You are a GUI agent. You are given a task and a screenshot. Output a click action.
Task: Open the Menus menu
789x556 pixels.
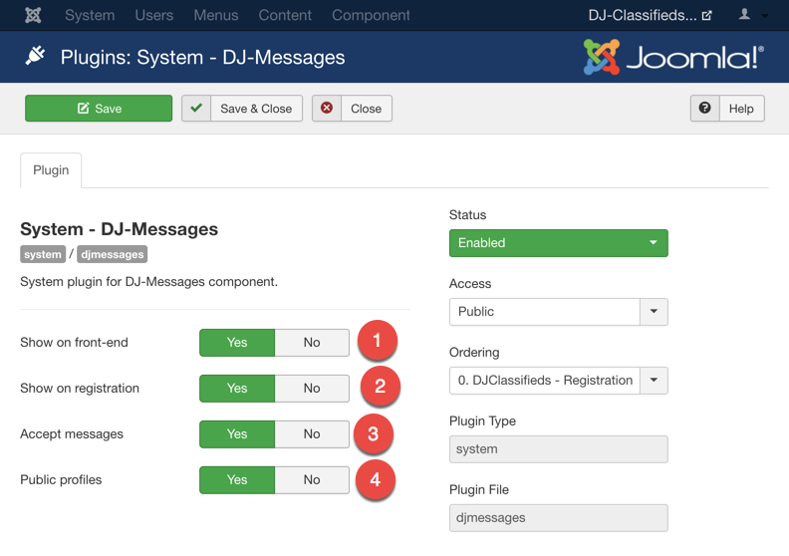click(216, 15)
